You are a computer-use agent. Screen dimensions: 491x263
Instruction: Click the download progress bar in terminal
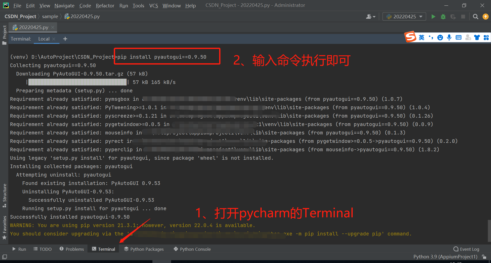pos(77,82)
